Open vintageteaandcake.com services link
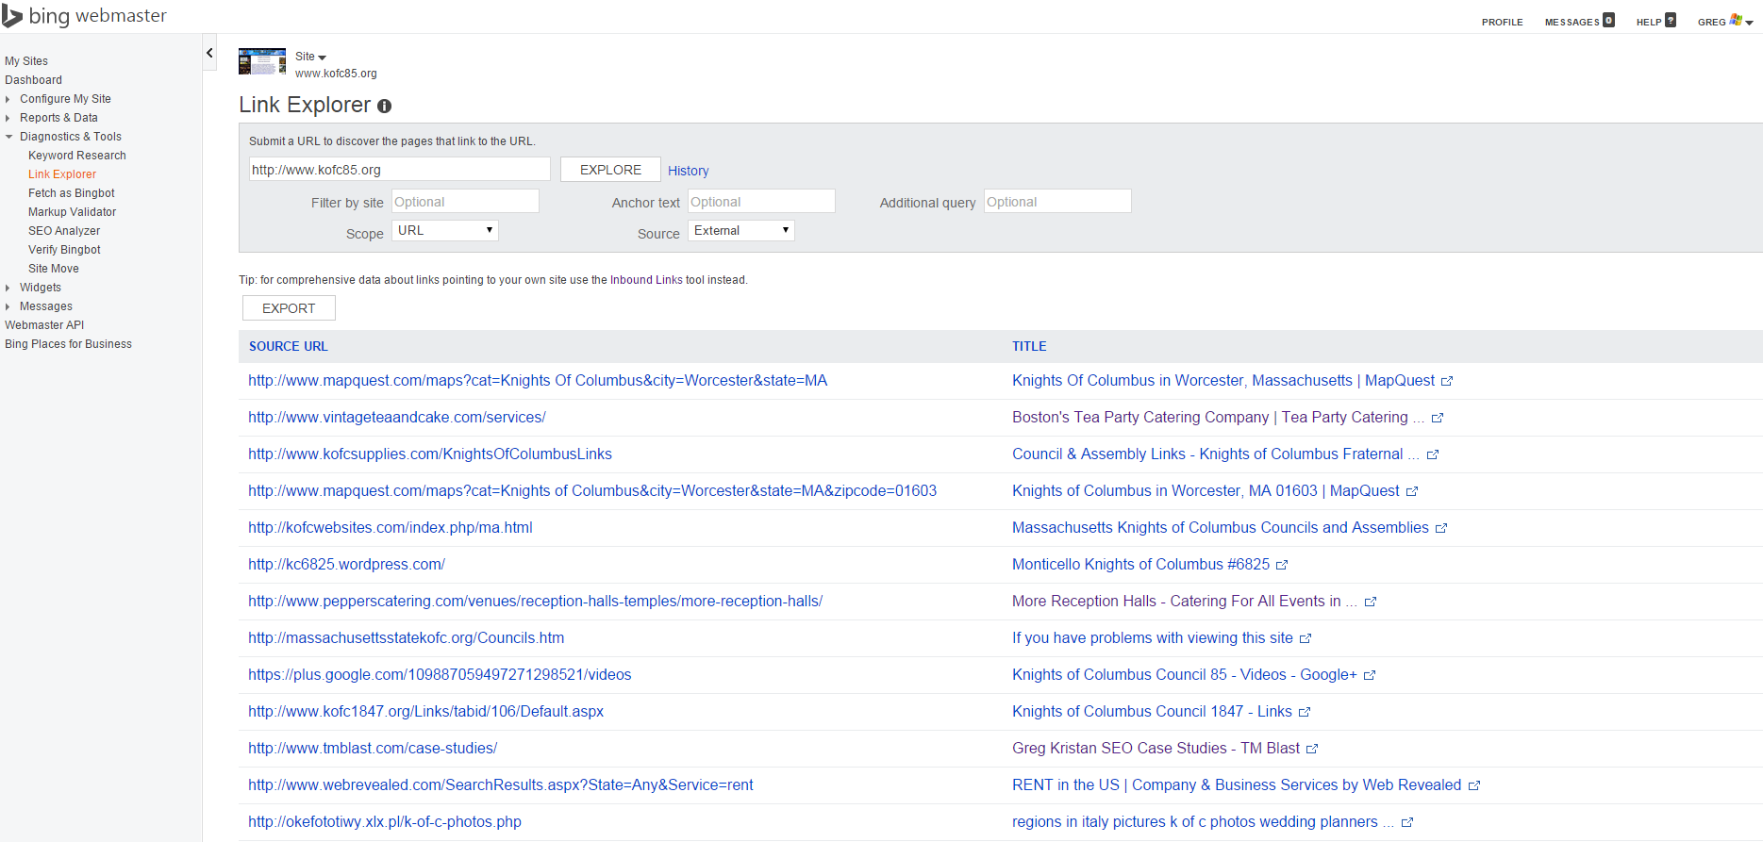1763x842 pixels. tap(397, 417)
